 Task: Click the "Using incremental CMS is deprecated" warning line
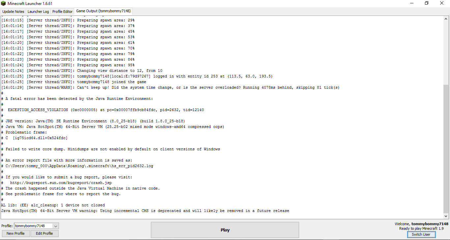tap(145, 211)
